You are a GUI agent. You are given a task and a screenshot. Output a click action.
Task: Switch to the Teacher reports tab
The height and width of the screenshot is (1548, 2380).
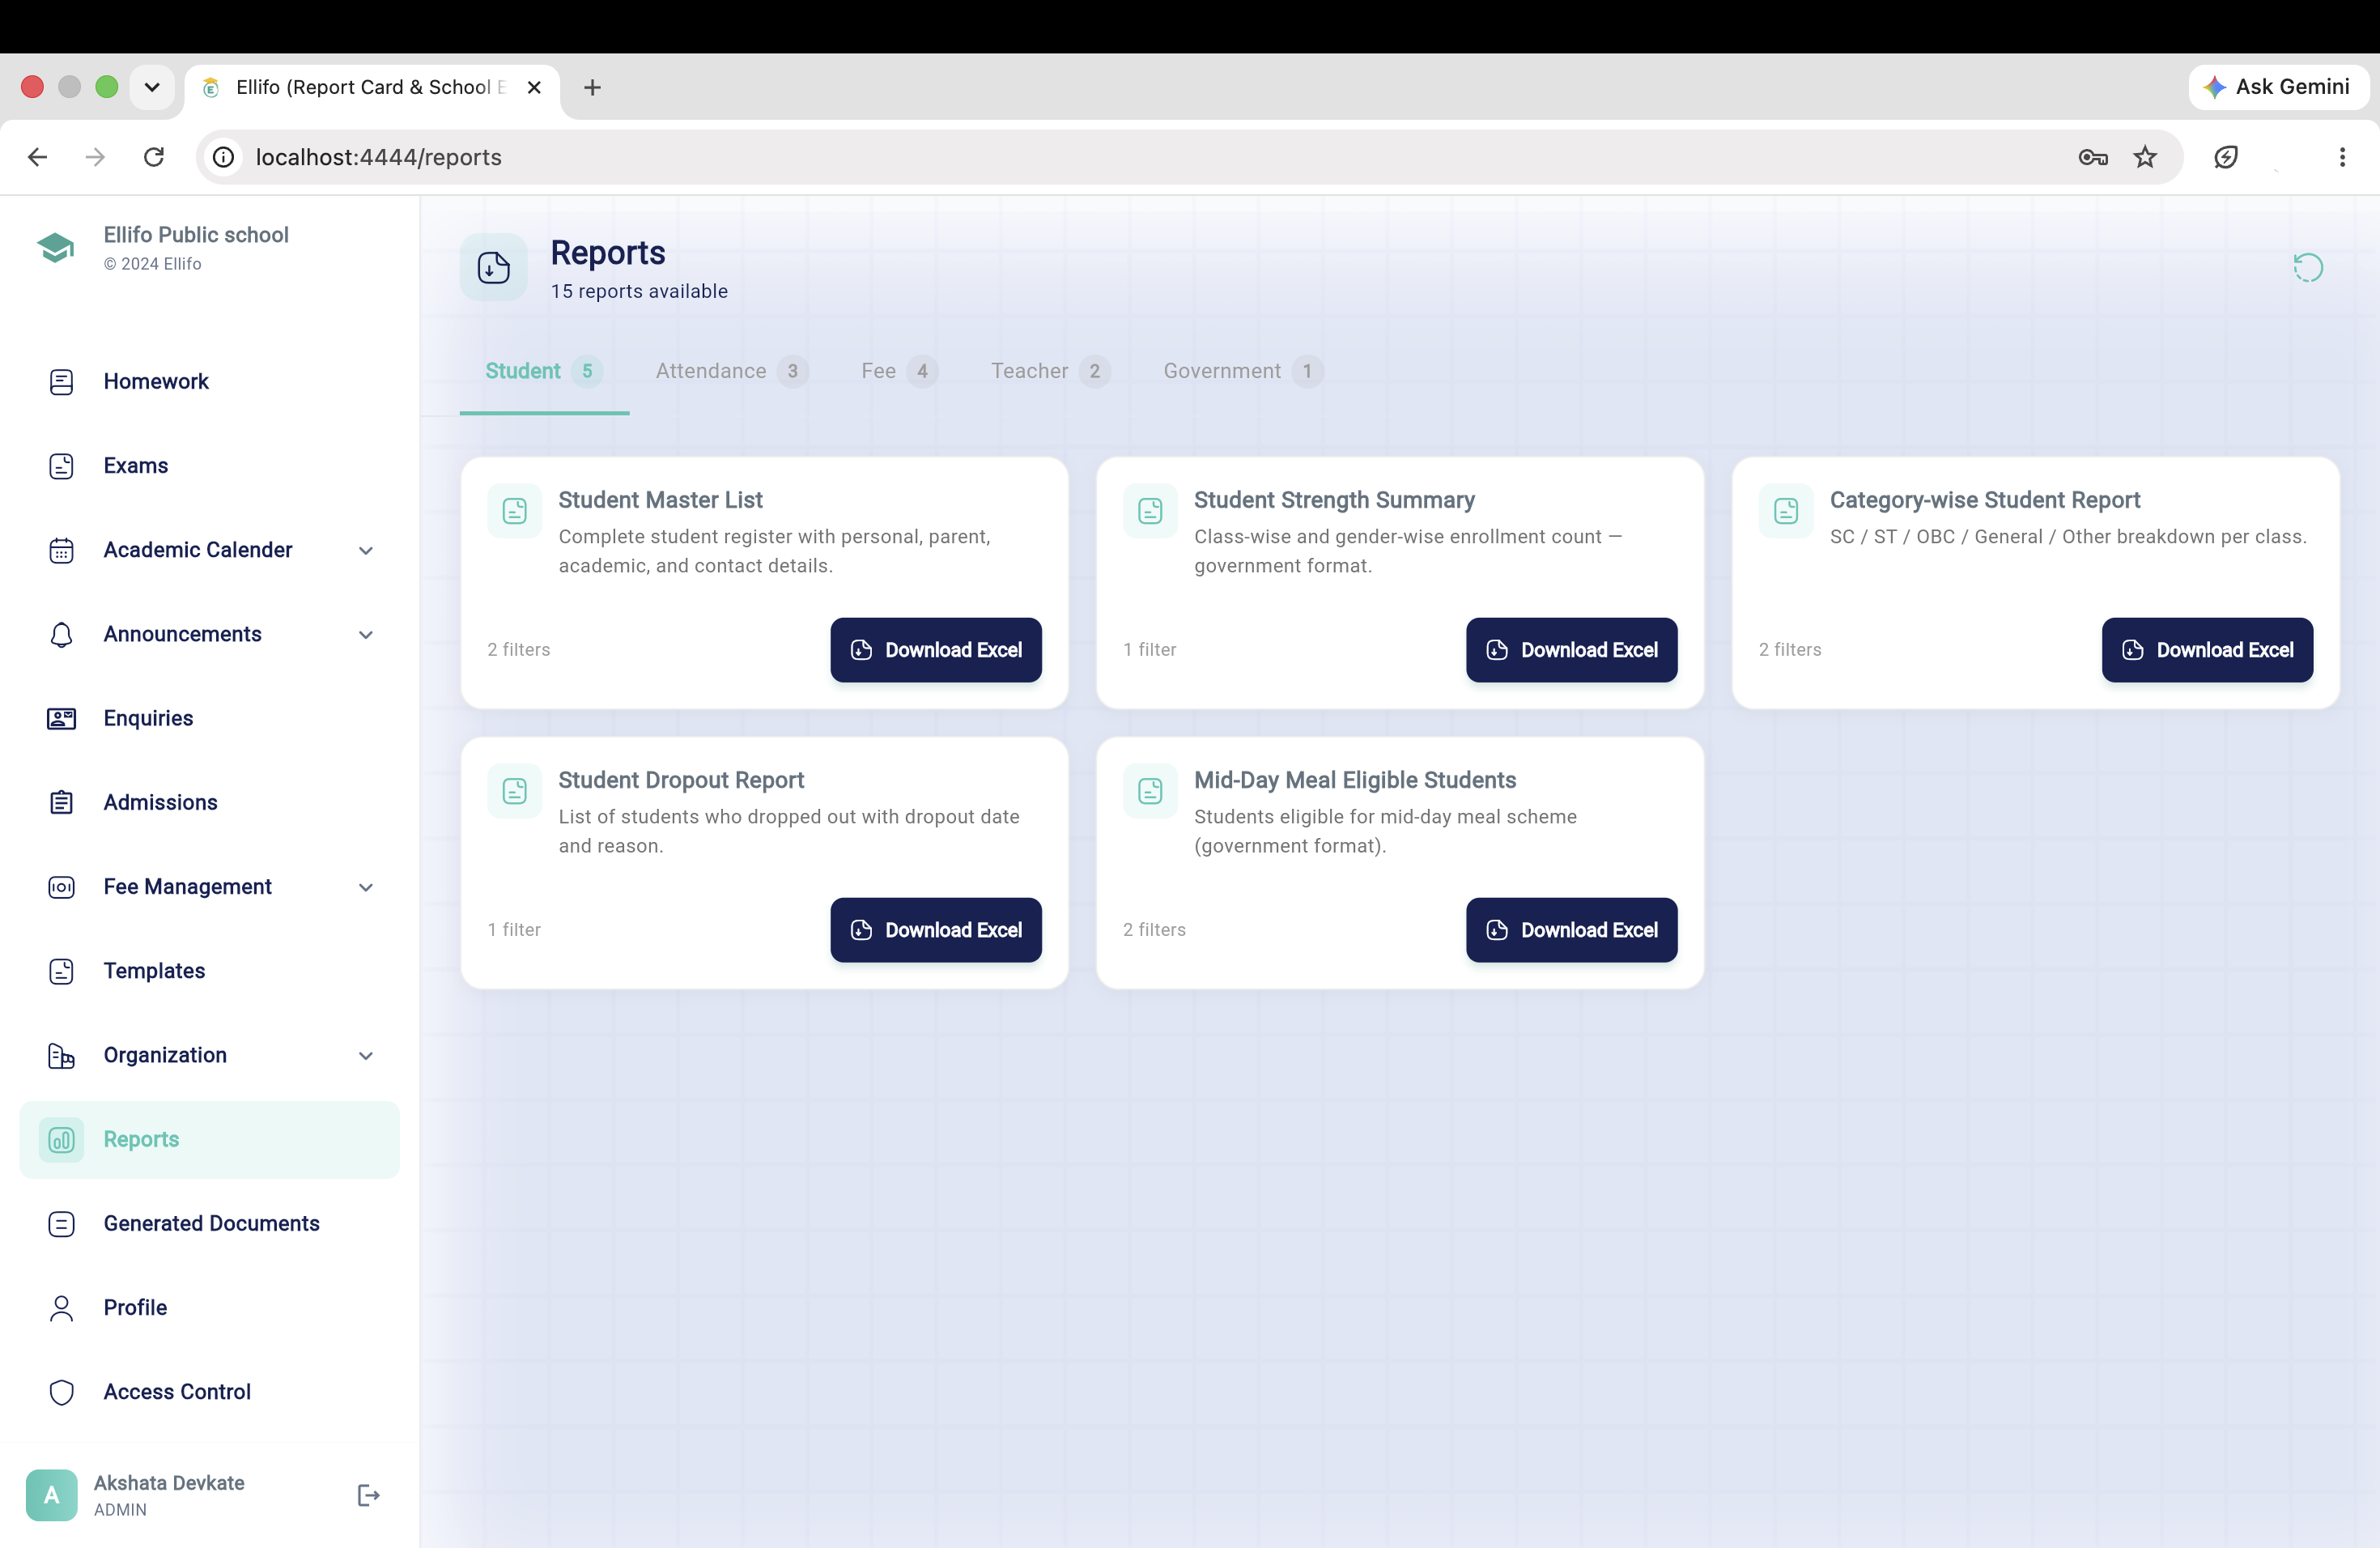tap(1050, 371)
